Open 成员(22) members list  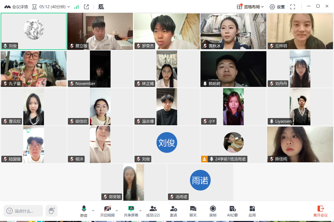pos(153,211)
